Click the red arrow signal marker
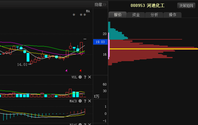This screenshot has height=125, width=198. (x=80, y=71)
